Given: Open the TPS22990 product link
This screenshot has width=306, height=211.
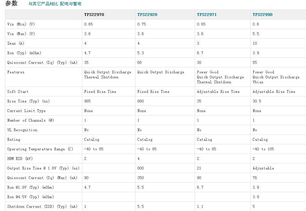Looking at the screenshot, I should point(262,15).
